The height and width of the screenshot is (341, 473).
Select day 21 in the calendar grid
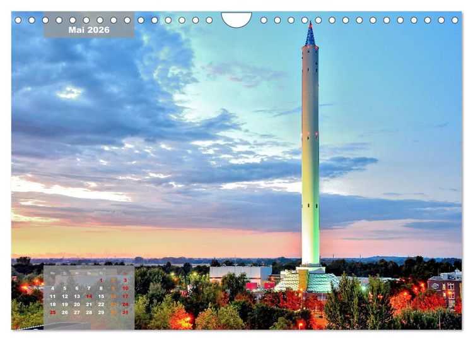click(89, 304)
